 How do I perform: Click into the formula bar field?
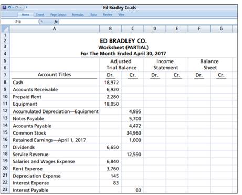click(148, 22)
